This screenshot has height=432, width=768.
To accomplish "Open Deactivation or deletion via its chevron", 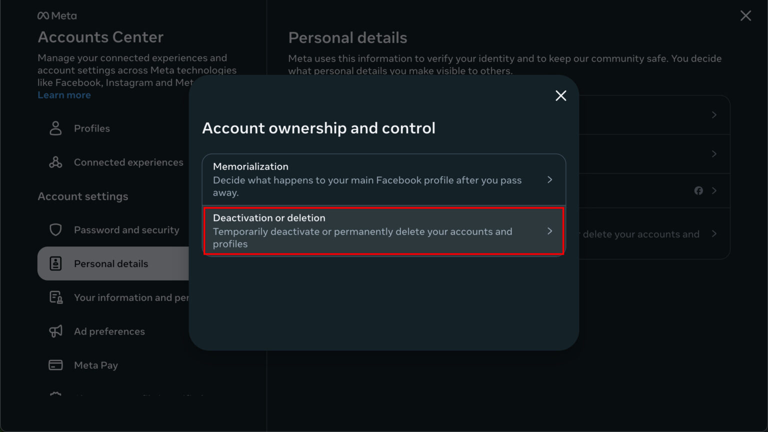I will click(x=550, y=231).
